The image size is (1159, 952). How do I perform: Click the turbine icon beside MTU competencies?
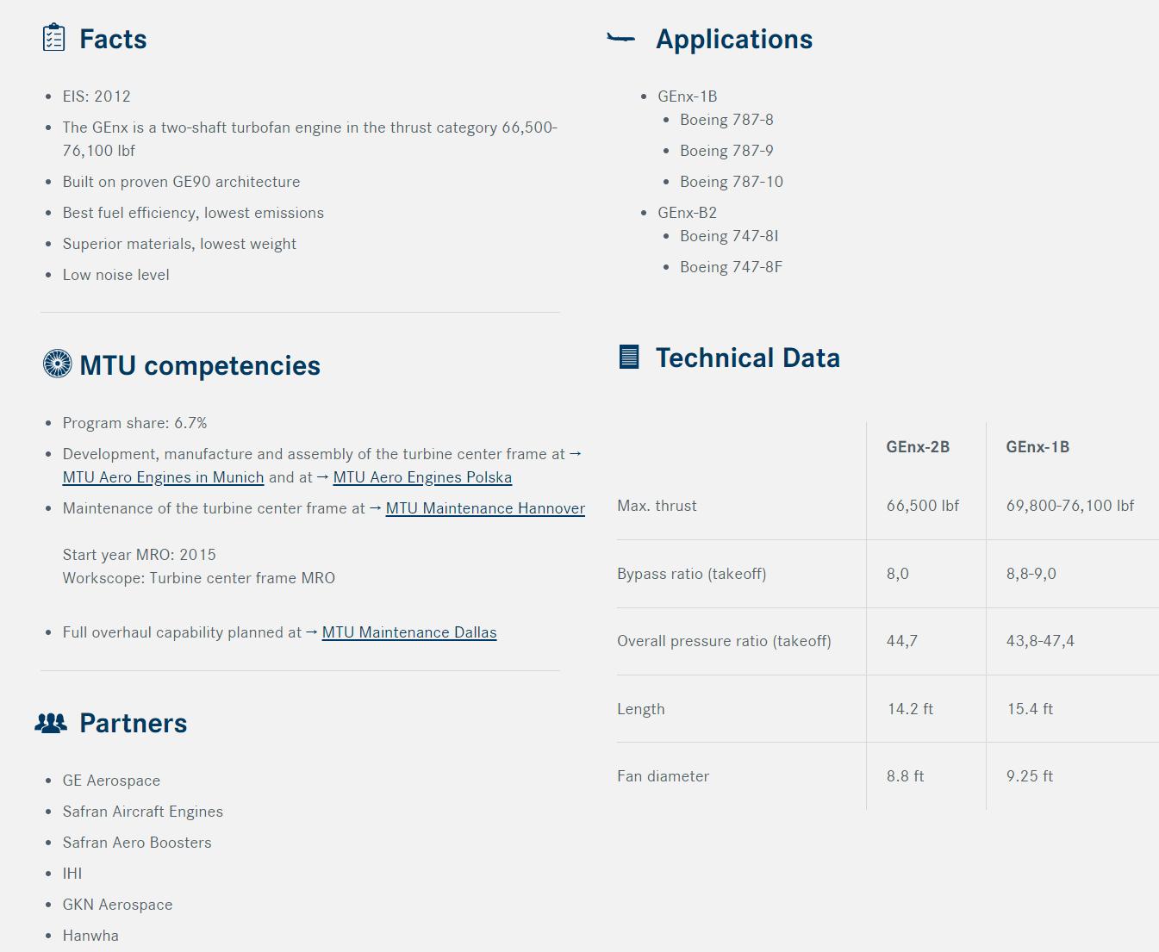(x=58, y=364)
